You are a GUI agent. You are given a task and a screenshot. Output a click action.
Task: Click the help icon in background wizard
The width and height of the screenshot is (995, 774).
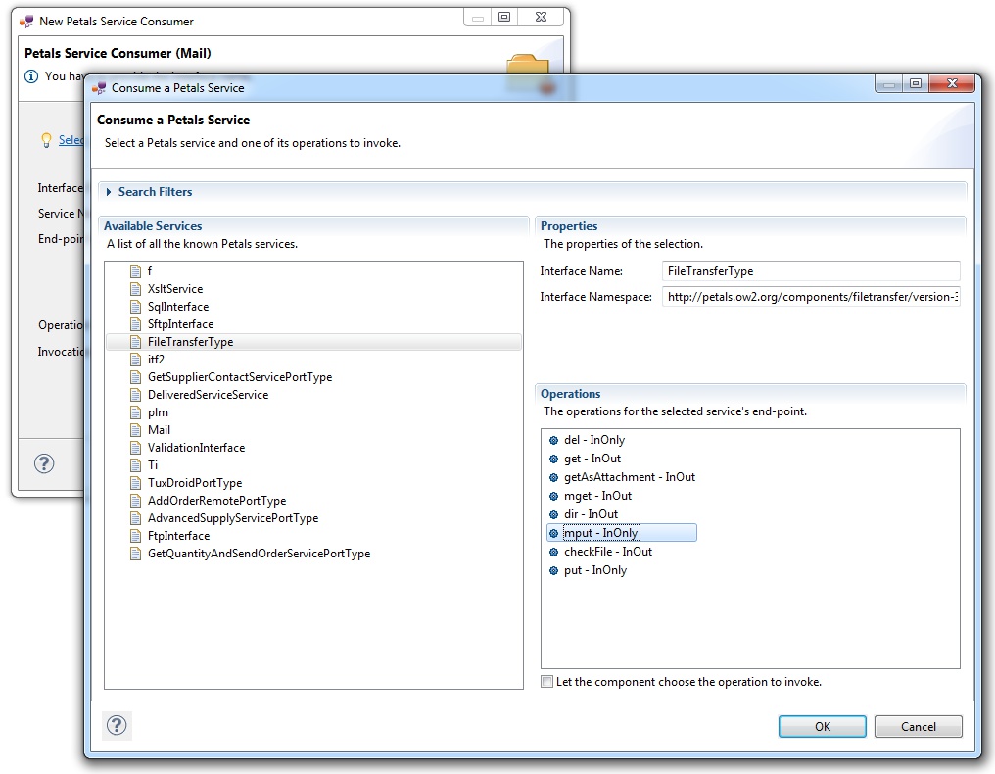pos(45,463)
